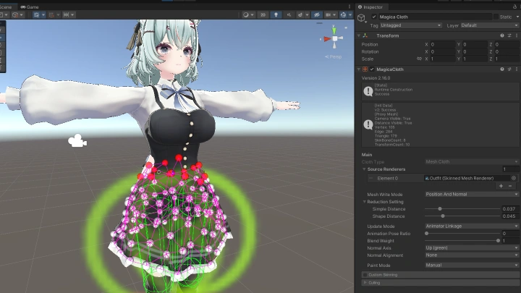Click the Transform component help icon
Image resolution: width=521 pixels, height=293 pixels.
(501, 35)
